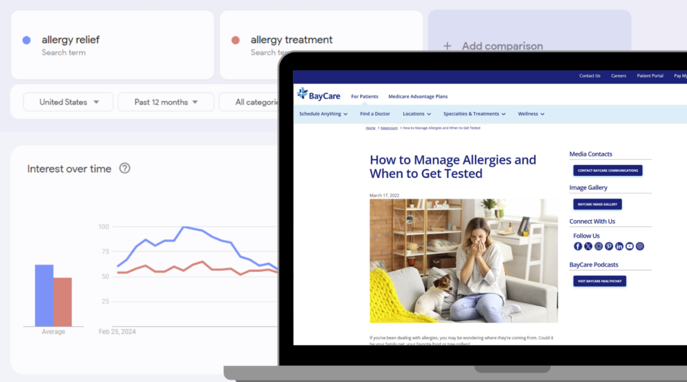Click allergy relief search term card

click(x=112, y=45)
